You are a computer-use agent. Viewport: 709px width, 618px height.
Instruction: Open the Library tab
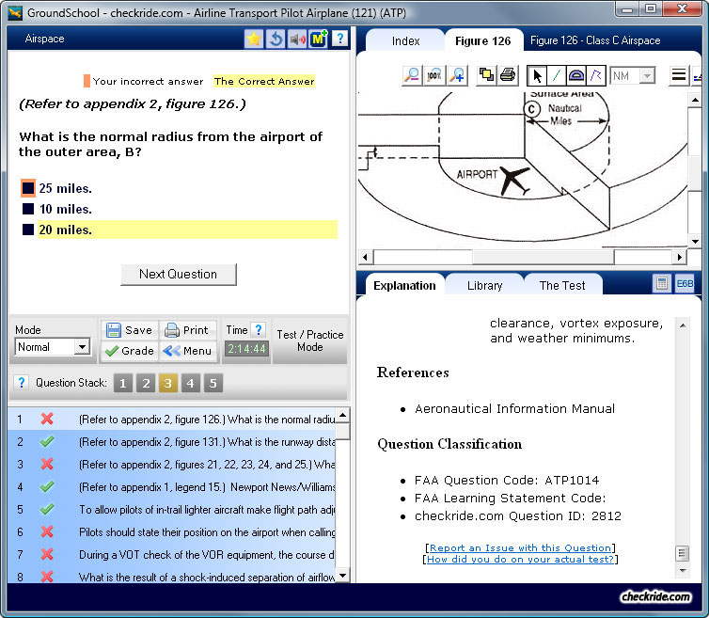tap(484, 285)
